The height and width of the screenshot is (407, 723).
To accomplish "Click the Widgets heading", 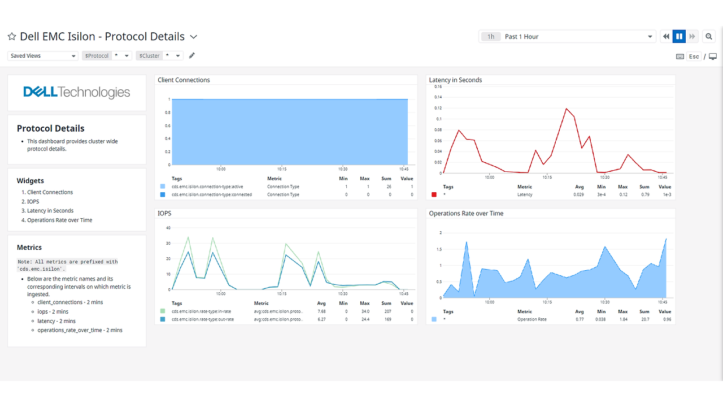I will point(31,181).
